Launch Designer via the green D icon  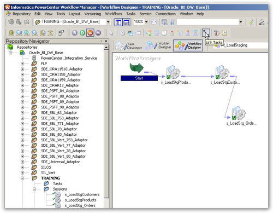coord(82,33)
